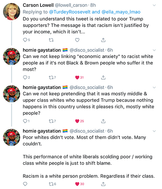The width and height of the screenshot is (162, 189).
Task: Open chevron menu on "Poor whites" tweet
Action: tap(154, 131)
